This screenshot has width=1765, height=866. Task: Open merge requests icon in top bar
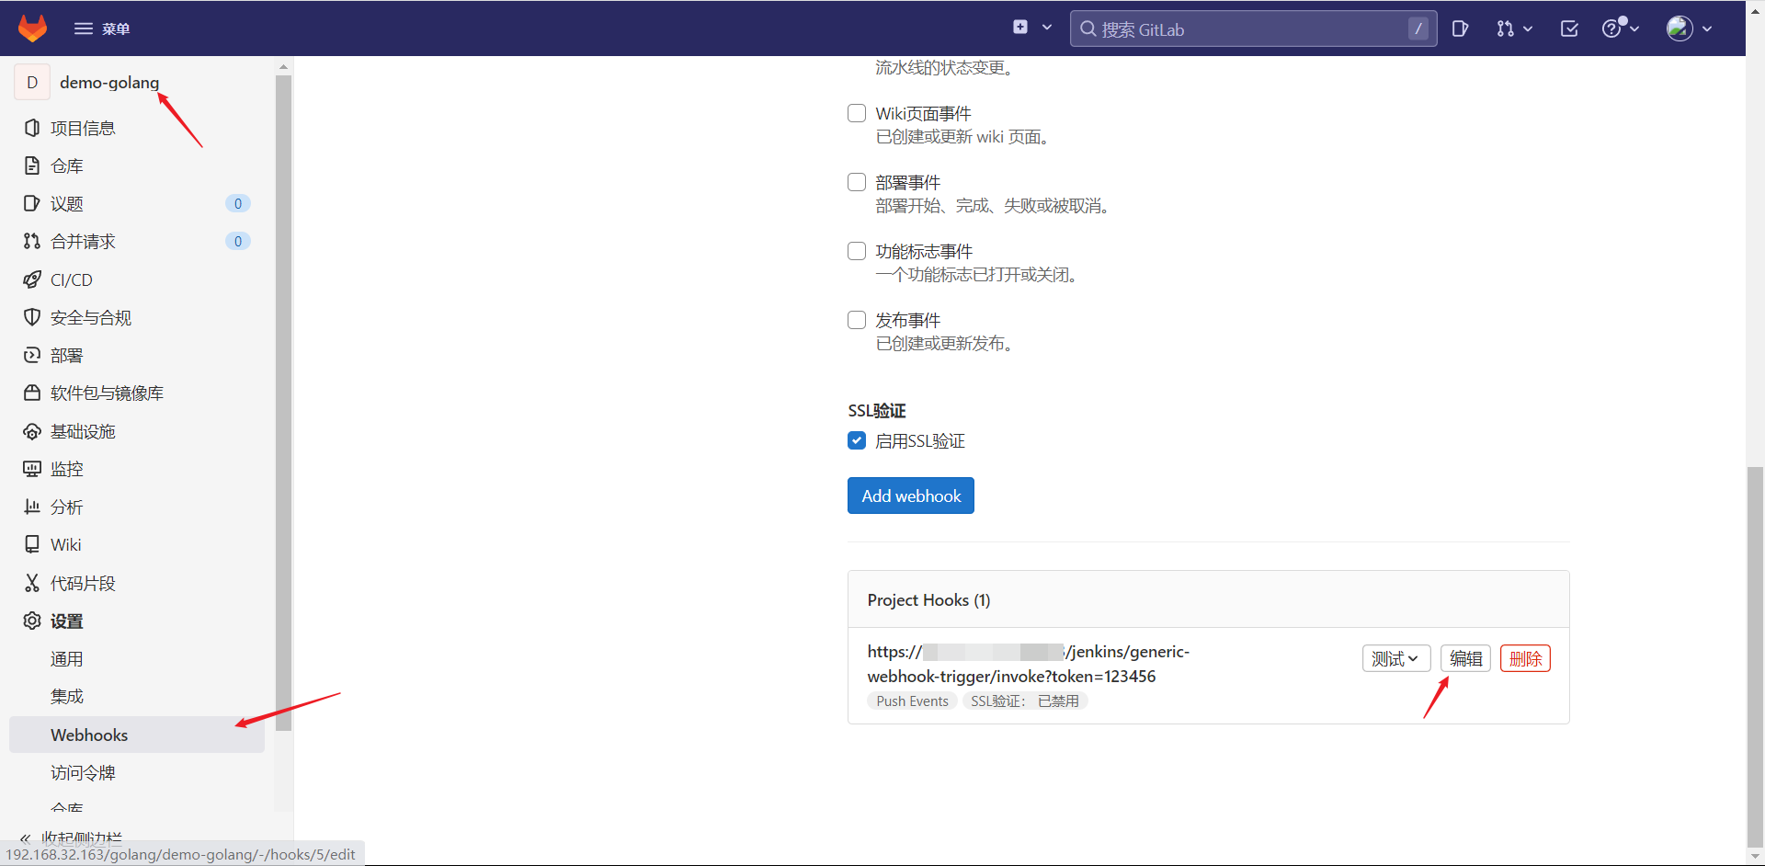pos(1504,28)
